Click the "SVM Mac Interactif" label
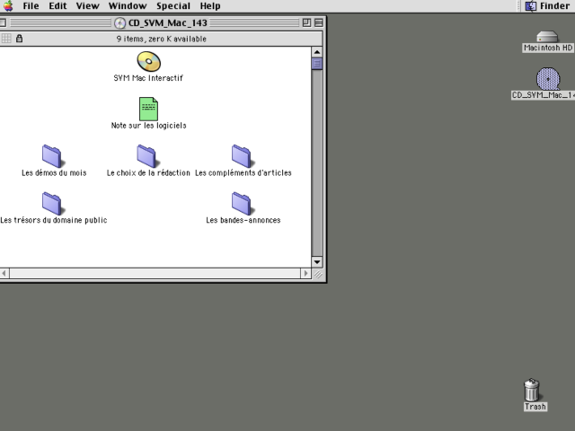The height and width of the screenshot is (431, 575). coord(148,78)
